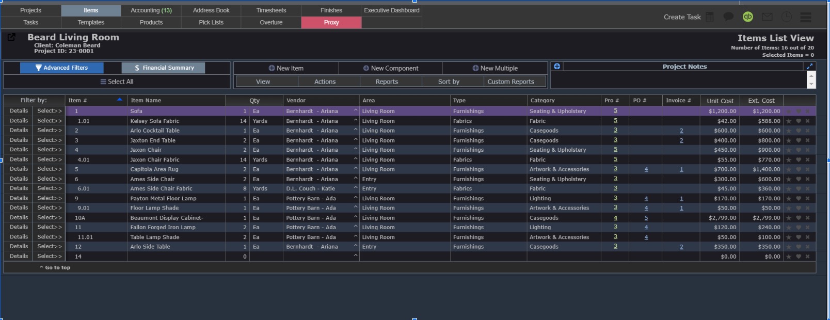Screen dimensions: 830x320
Task: Toggle Select for the Ames Side Chair row
Action: [x=49, y=179]
